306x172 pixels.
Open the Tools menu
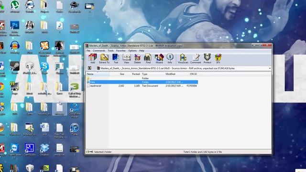point(110,51)
